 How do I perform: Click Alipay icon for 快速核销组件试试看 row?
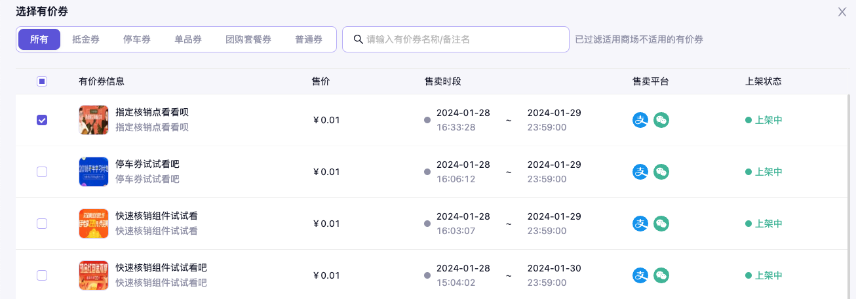pos(640,224)
